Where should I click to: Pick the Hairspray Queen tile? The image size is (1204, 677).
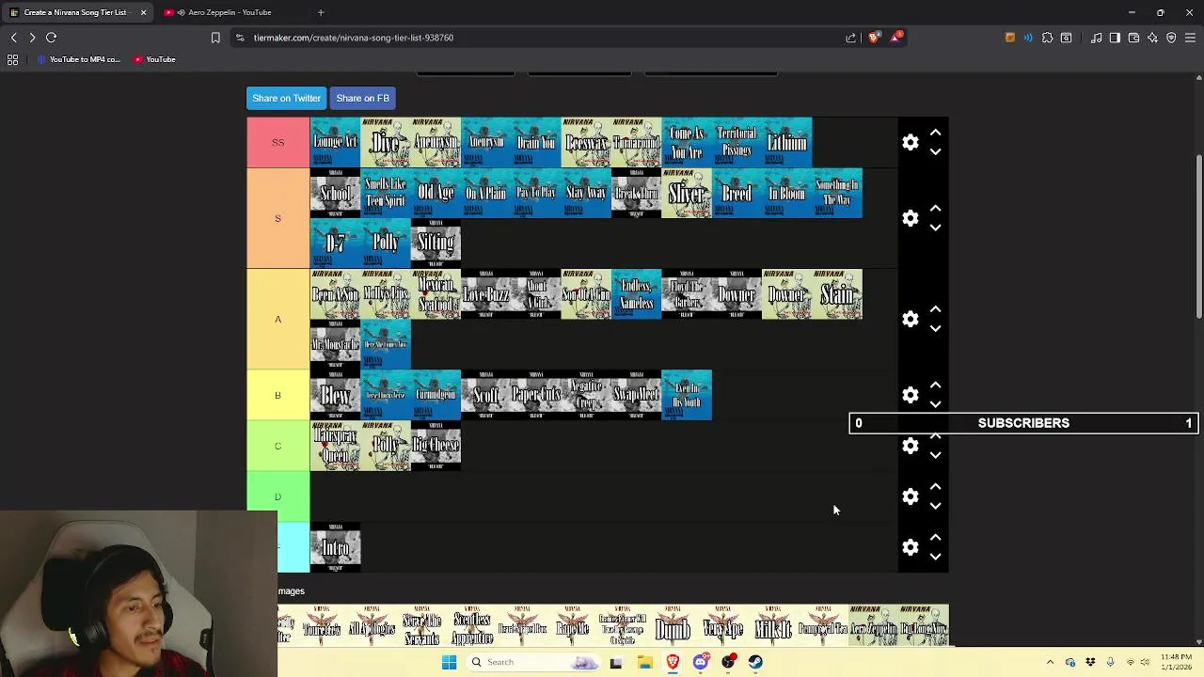336,446
